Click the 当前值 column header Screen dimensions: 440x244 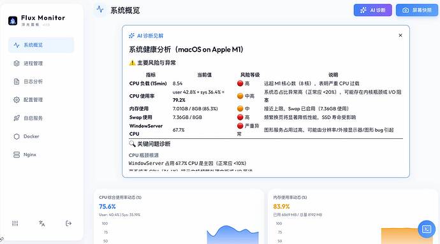point(204,75)
